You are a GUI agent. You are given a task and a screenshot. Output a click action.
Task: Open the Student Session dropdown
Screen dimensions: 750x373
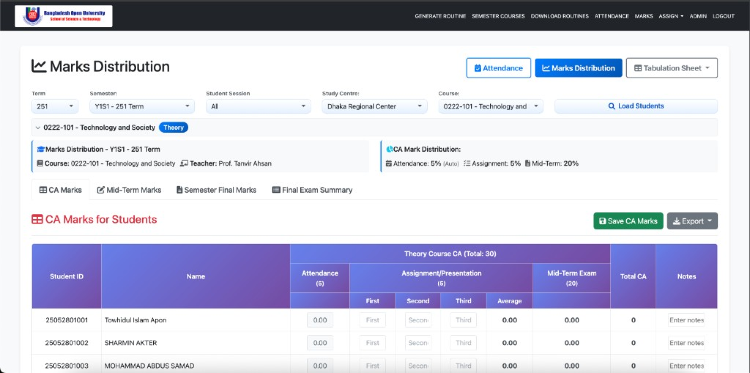258,107
